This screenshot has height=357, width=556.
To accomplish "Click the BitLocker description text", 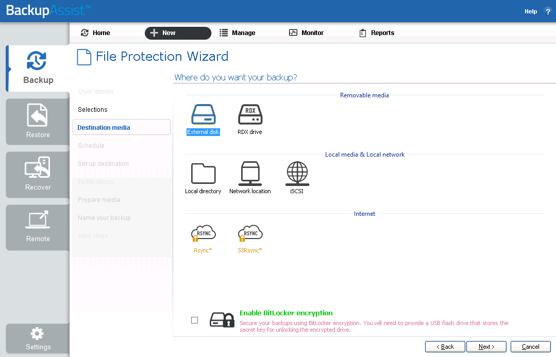I will (374, 326).
